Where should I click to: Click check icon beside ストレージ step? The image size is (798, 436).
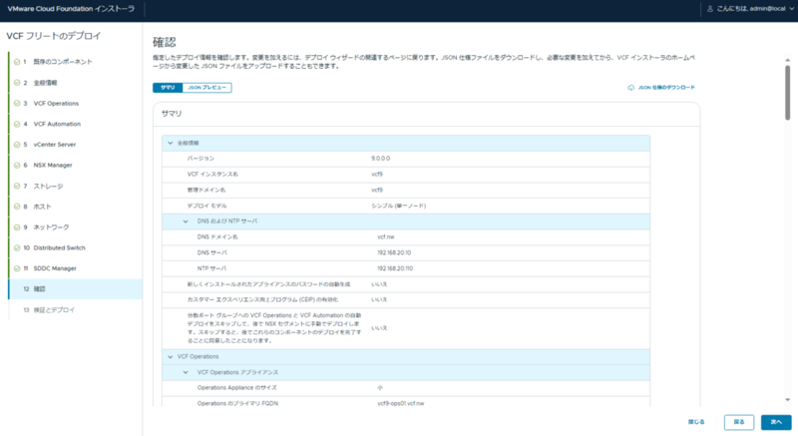tap(17, 187)
